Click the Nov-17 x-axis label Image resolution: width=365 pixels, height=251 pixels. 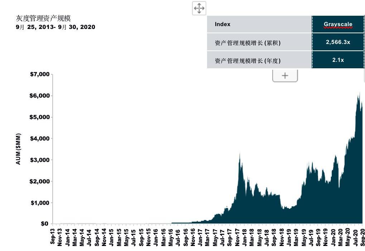237,237
